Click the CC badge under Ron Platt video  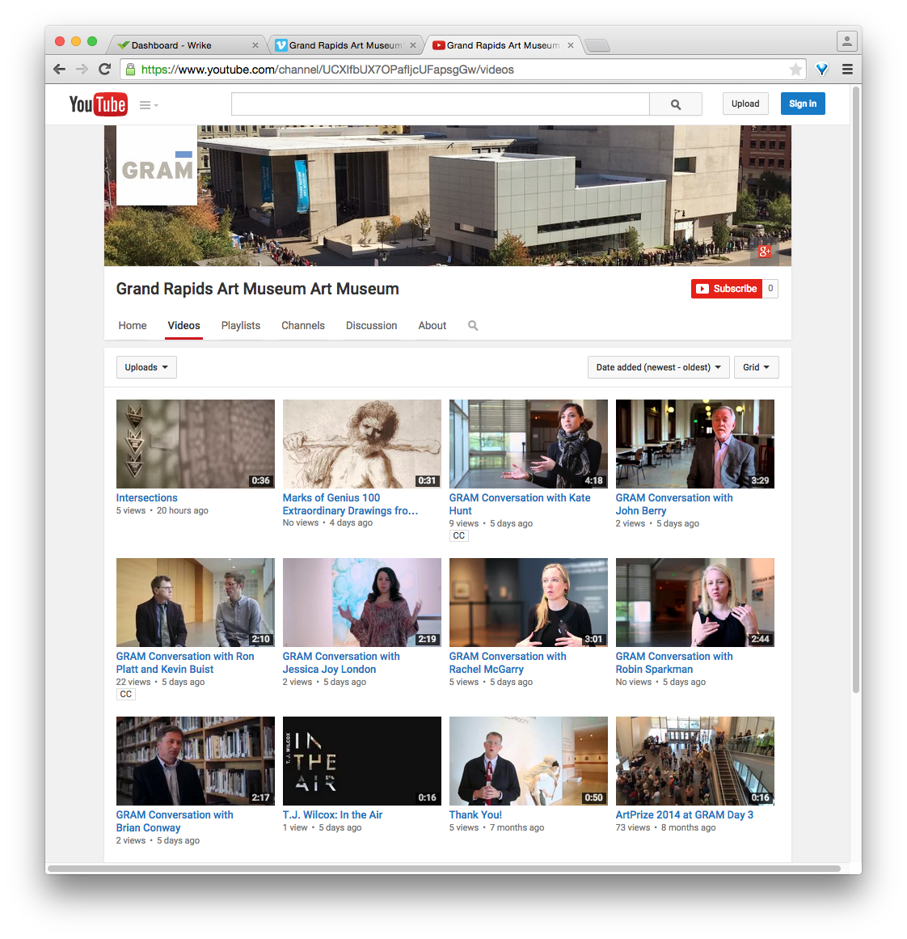click(x=126, y=695)
